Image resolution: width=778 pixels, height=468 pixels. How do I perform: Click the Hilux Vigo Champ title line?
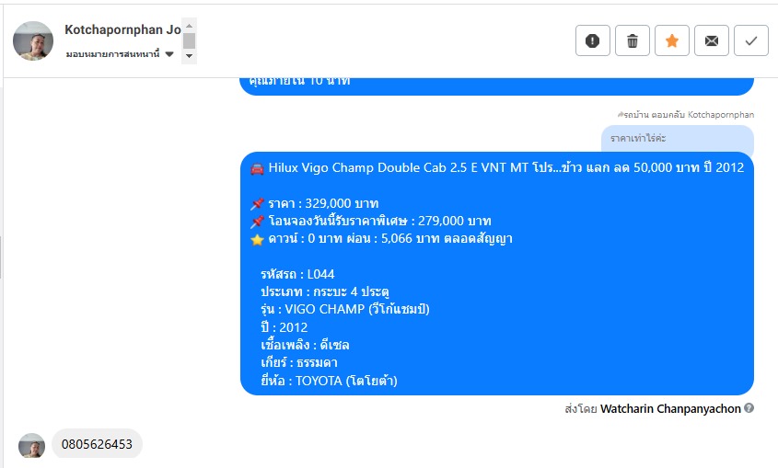(x=497, y=168)
